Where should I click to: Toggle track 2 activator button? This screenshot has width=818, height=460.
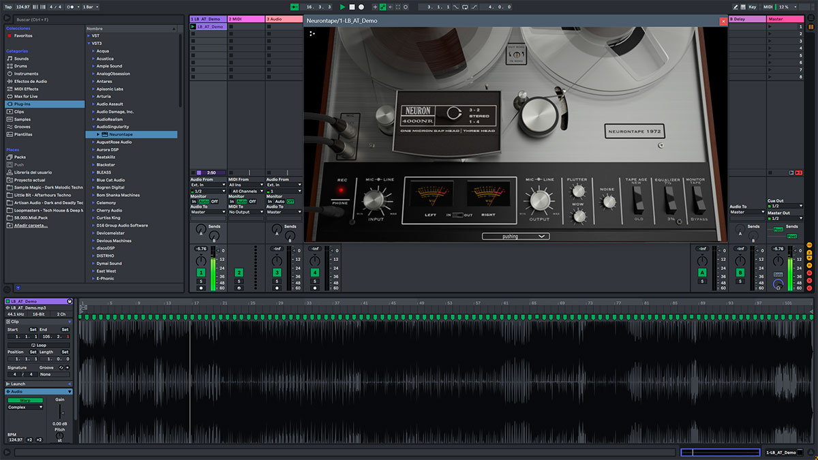click(x=239, y=273)
